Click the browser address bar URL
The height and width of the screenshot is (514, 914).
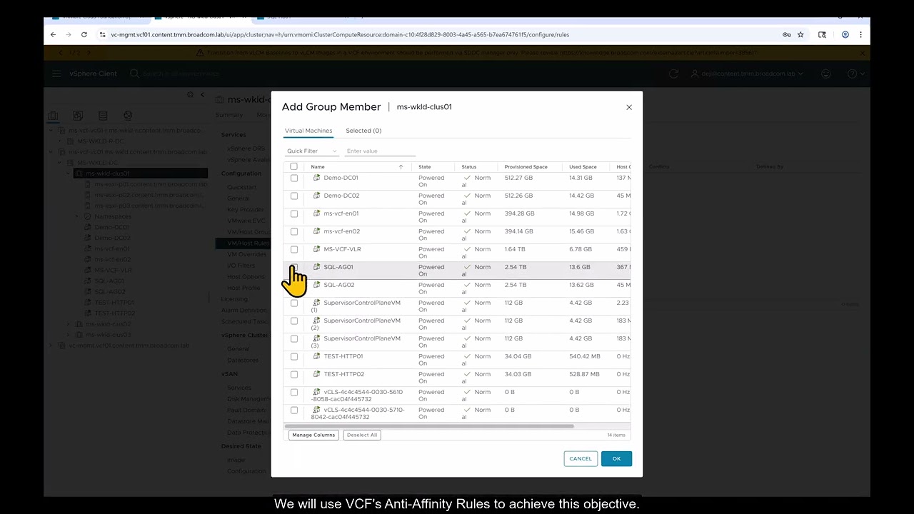pos(340,34)
